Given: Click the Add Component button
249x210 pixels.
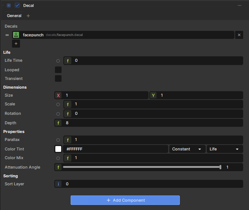Looking at the screenshot, I should 125,200.
